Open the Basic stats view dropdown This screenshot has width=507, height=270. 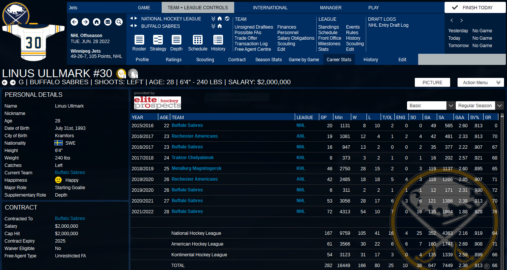pos(431,106)
